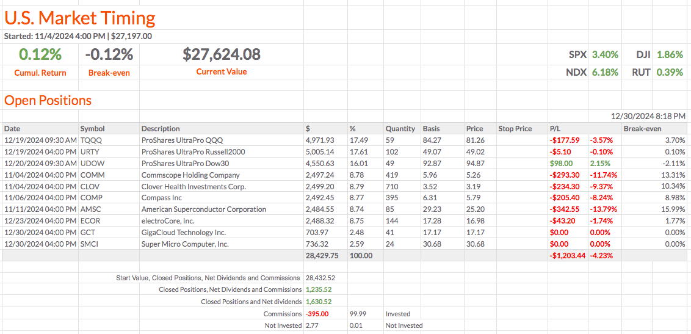This screenshot has width=691, height=334.
Task: Click the Date column header
Action: coord(12,129)
